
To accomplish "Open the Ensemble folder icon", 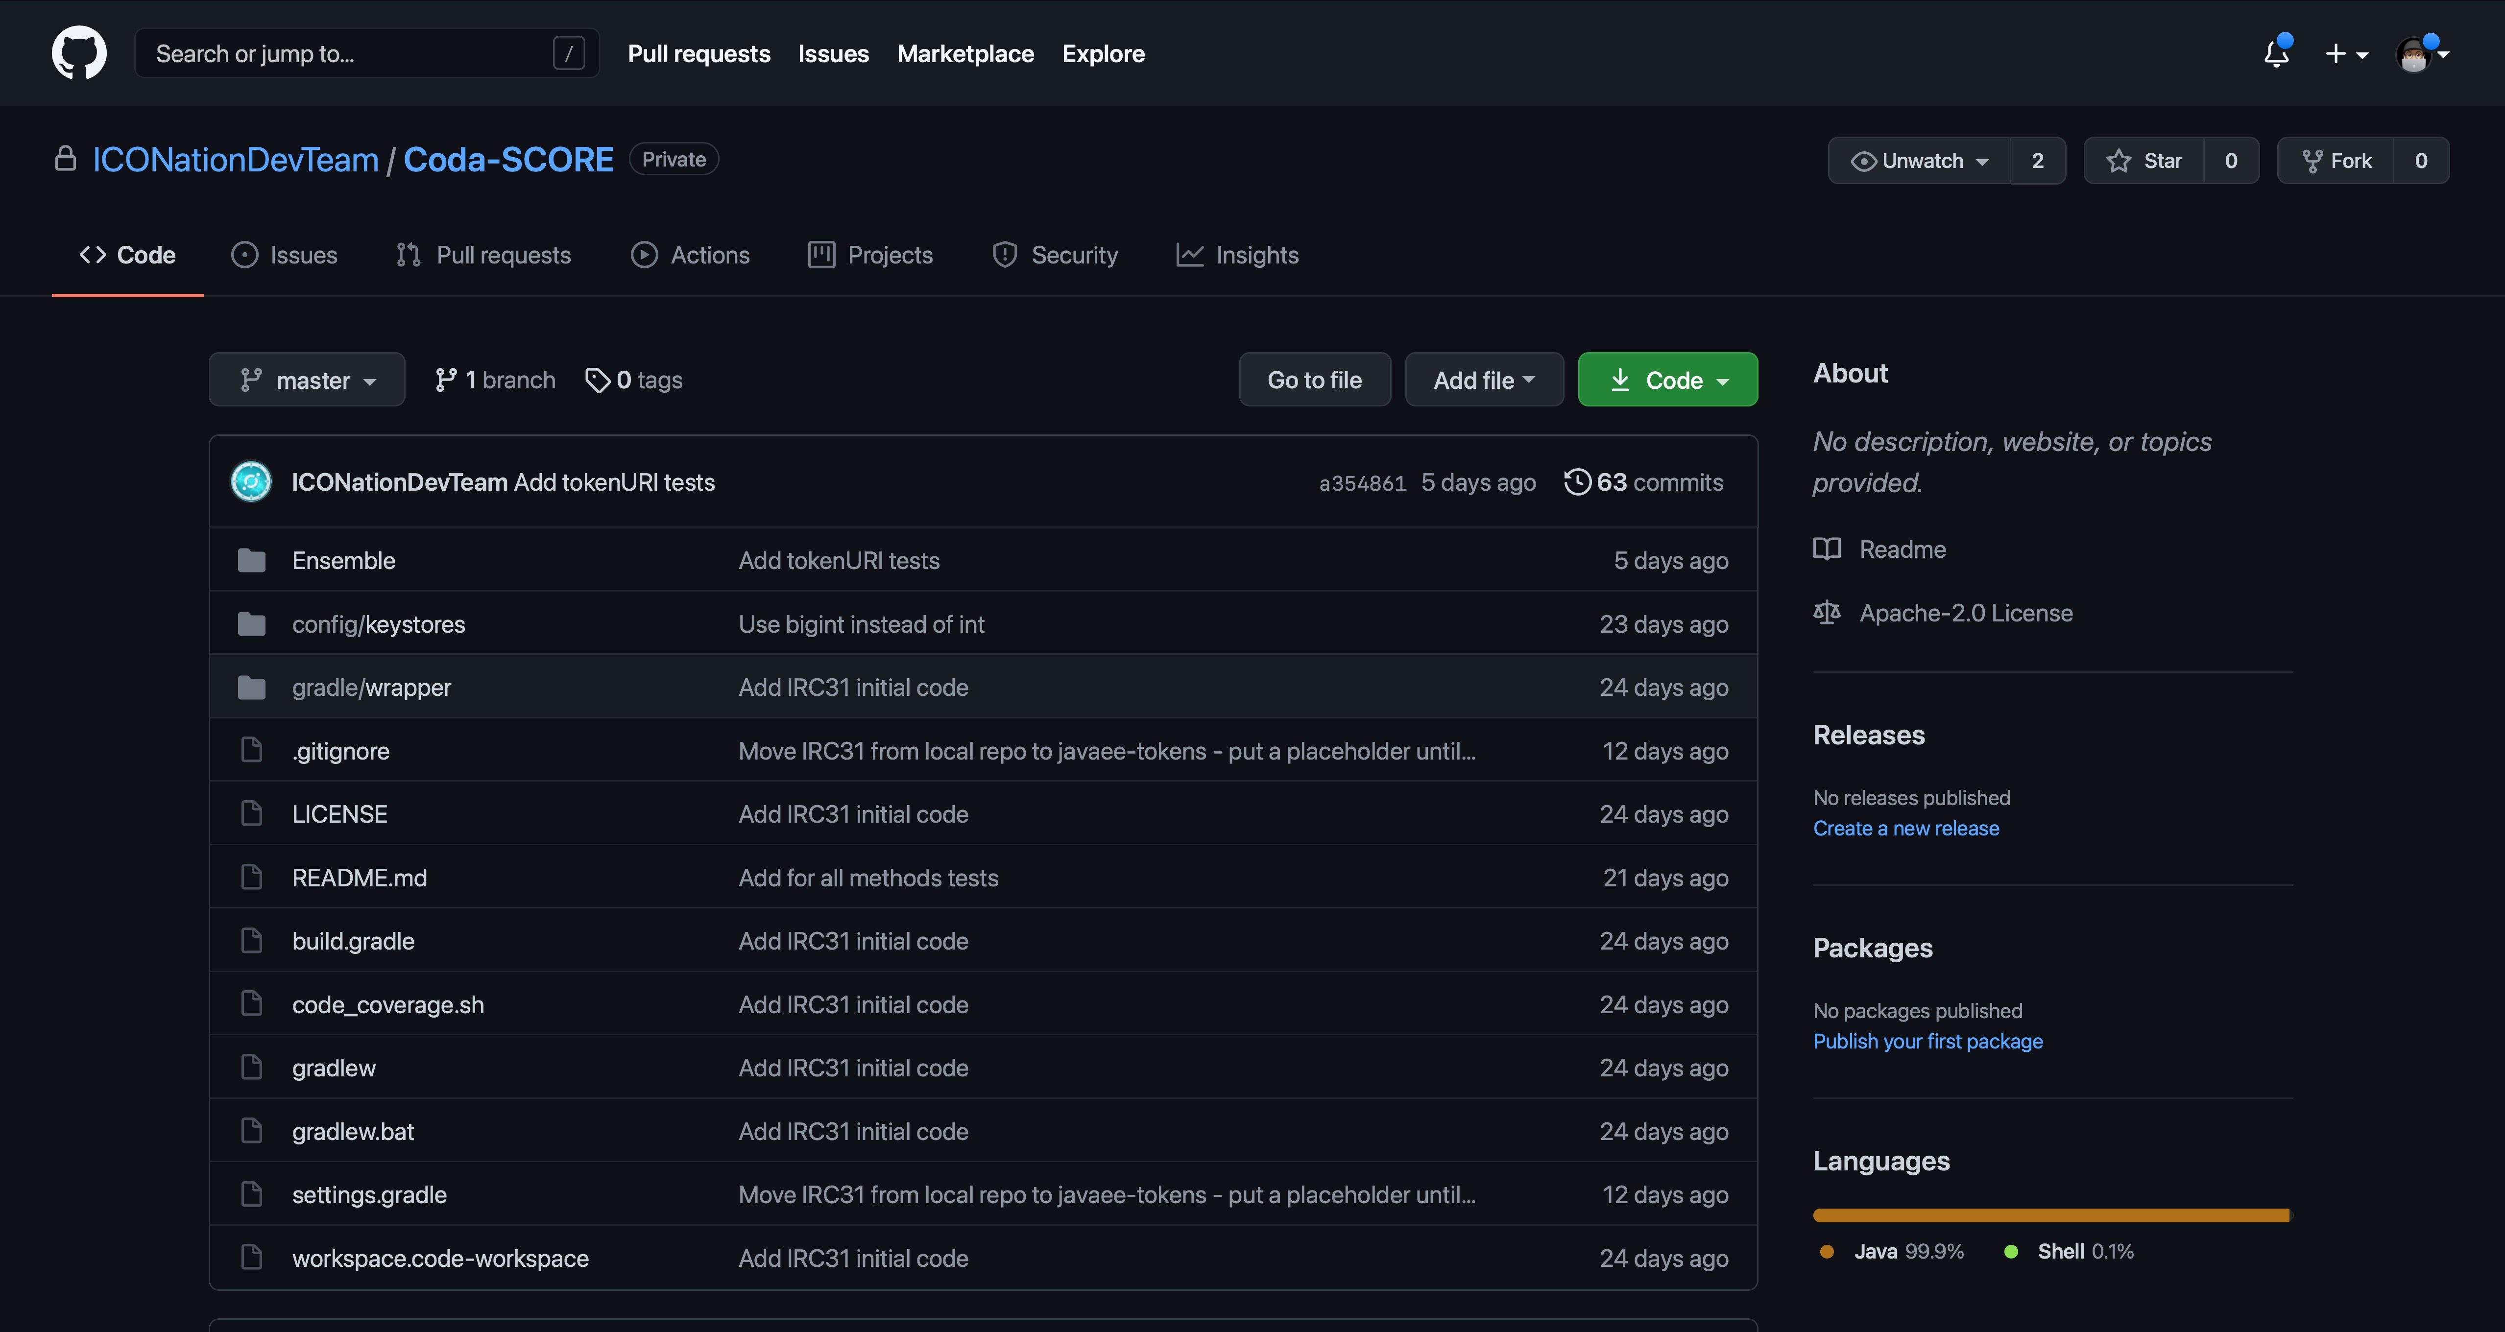I will pyautogui.click(x=252, y=560).
